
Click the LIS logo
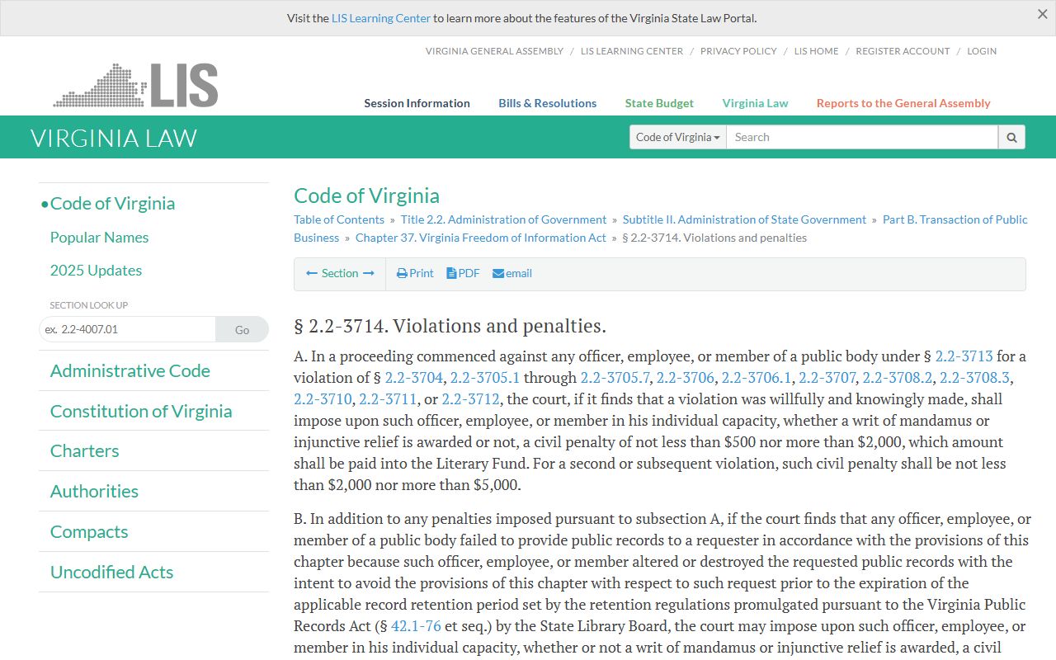tap(136, 86)
